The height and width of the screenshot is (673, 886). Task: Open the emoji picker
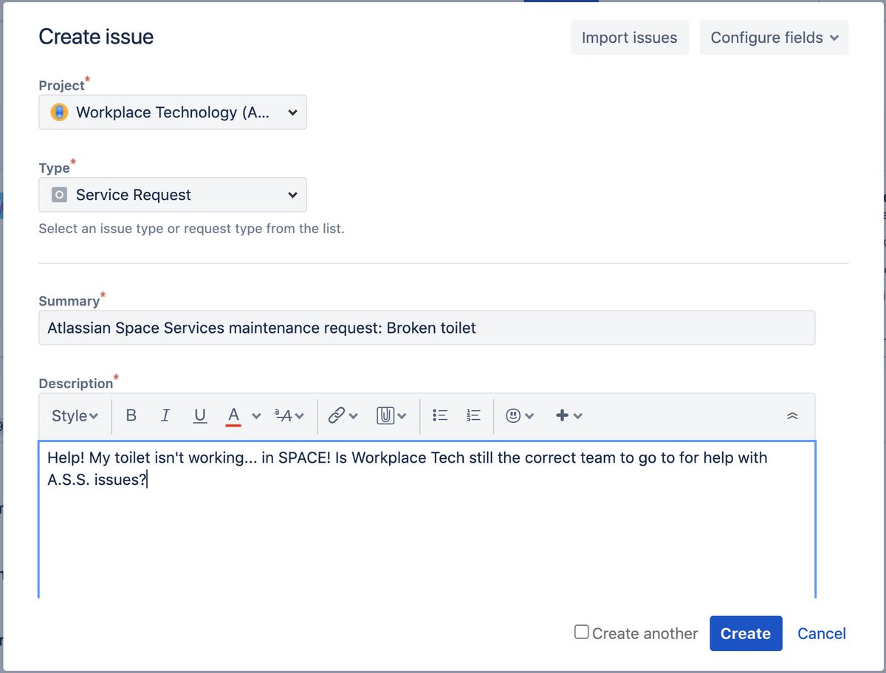(520, 415)
